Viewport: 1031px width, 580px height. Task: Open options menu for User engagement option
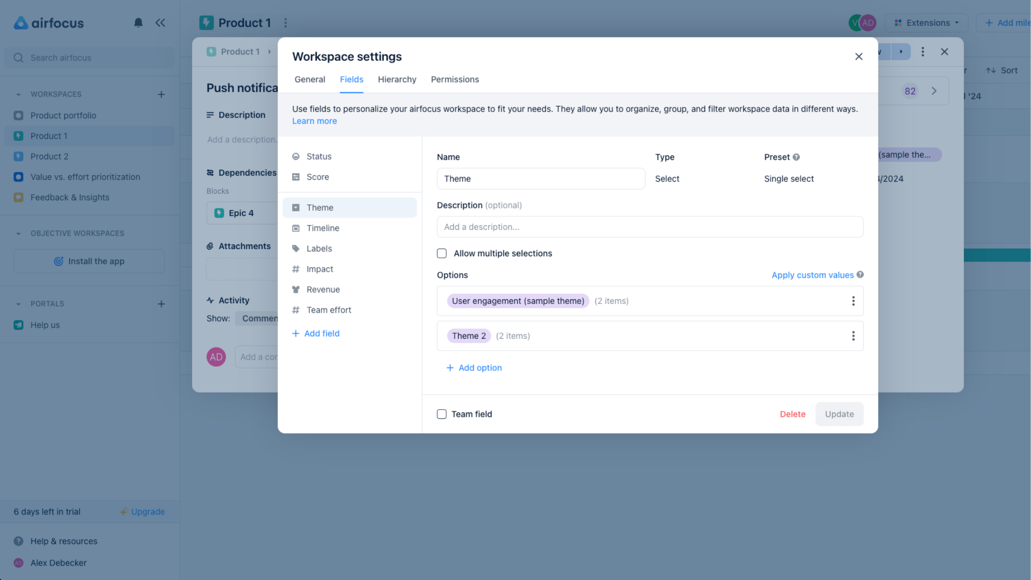coord(853,301)
